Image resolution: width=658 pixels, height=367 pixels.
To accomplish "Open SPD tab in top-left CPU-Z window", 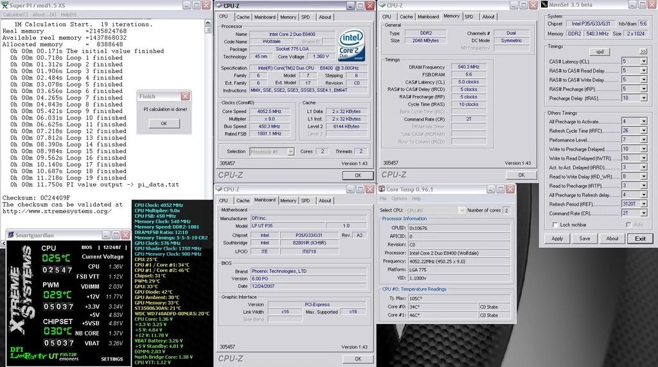I will pos(305,17).
